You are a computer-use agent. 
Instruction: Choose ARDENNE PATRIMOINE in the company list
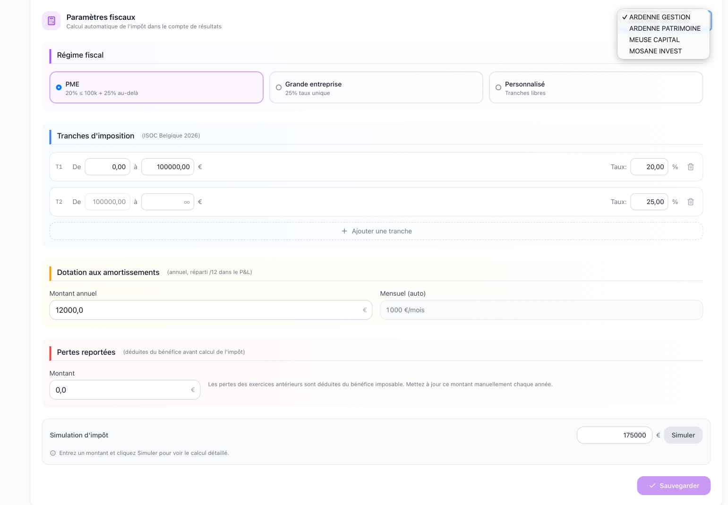[x=663, y=28]
